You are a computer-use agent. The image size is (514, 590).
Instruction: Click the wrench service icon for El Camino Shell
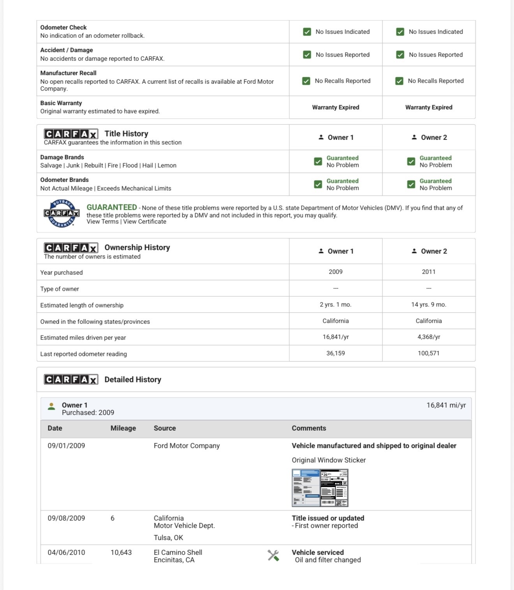pyautogui.click(x=273, y=555)
